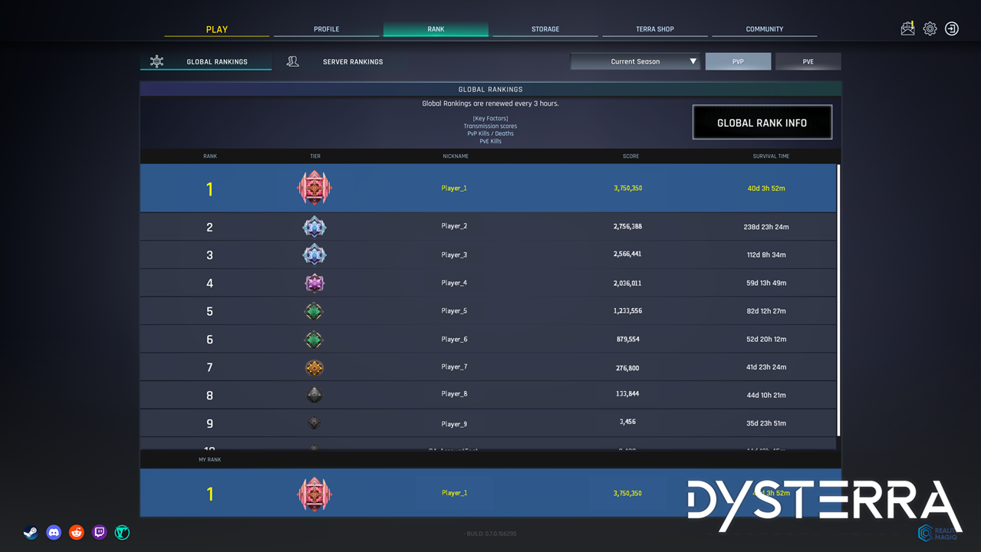The height and width of the screenshot is (552, 981).
Task: Open the mail inbox icon
Action: [907, 28]
